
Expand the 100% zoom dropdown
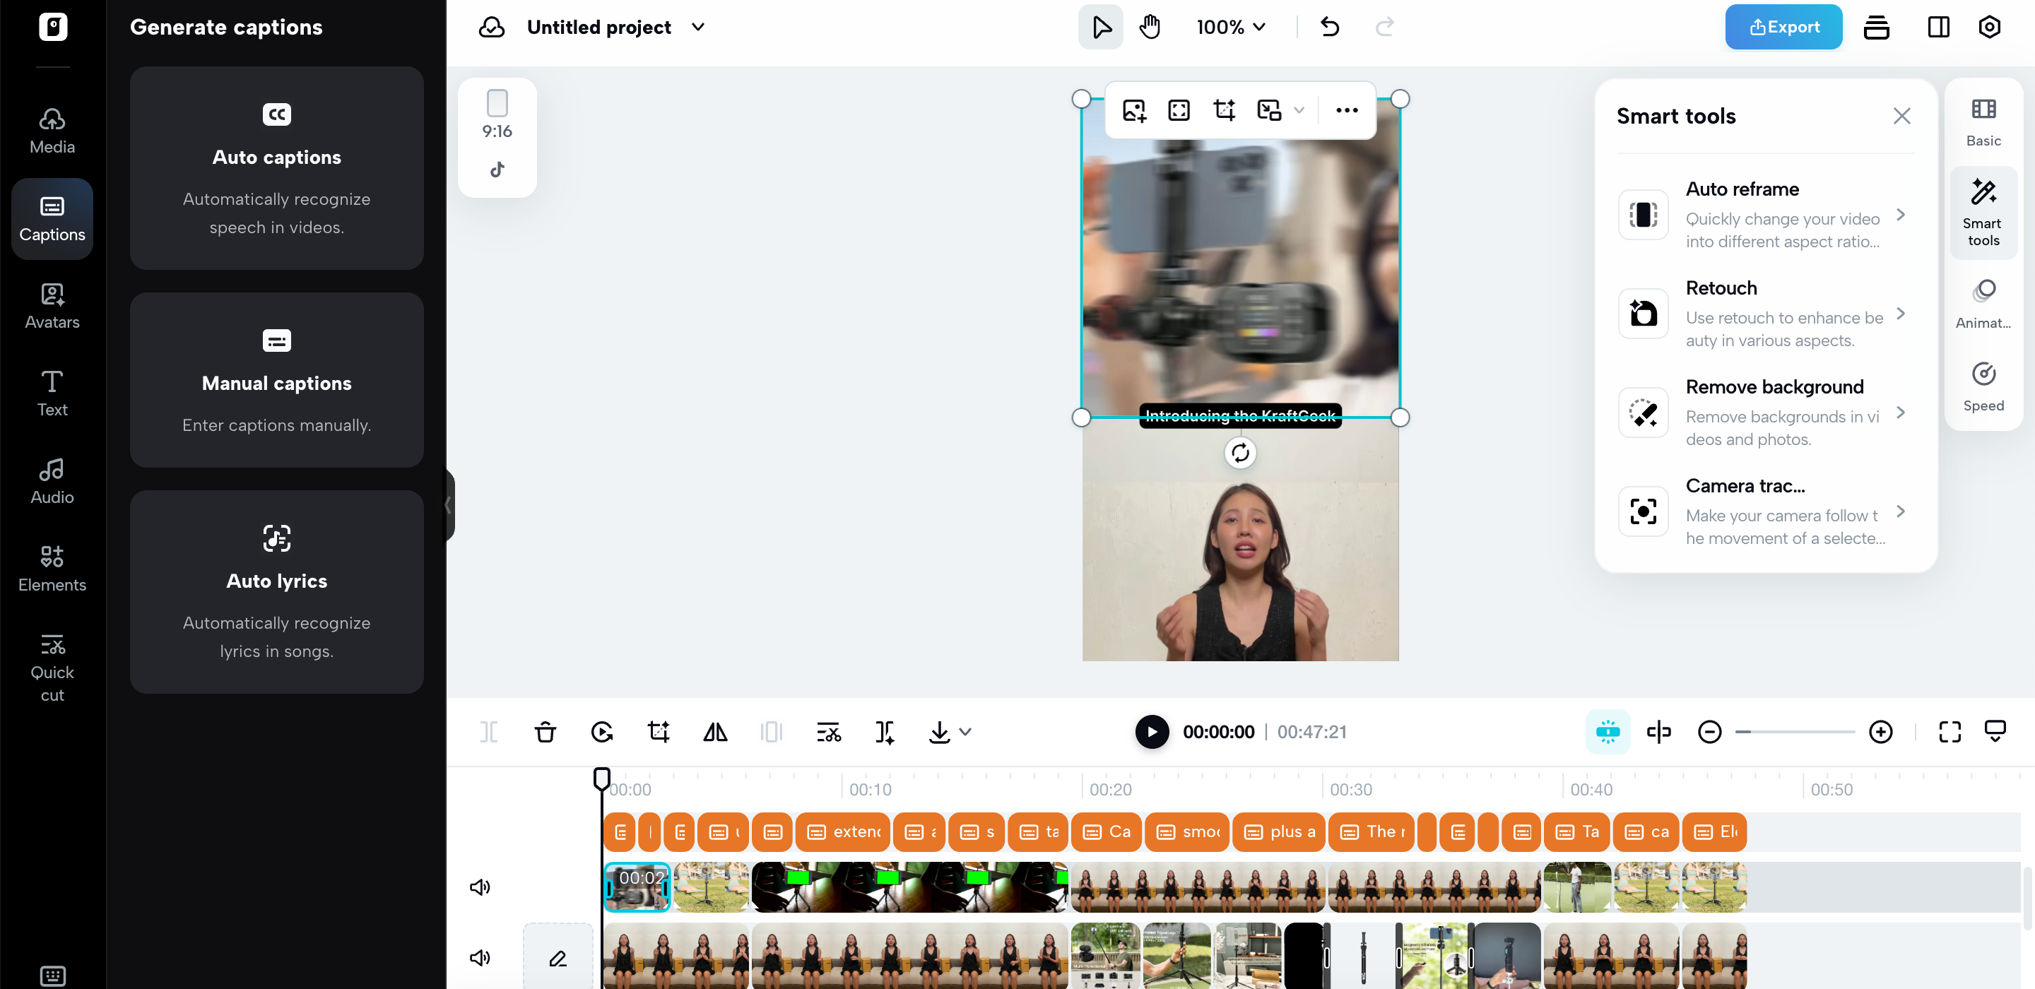[x=1230, y=26]
